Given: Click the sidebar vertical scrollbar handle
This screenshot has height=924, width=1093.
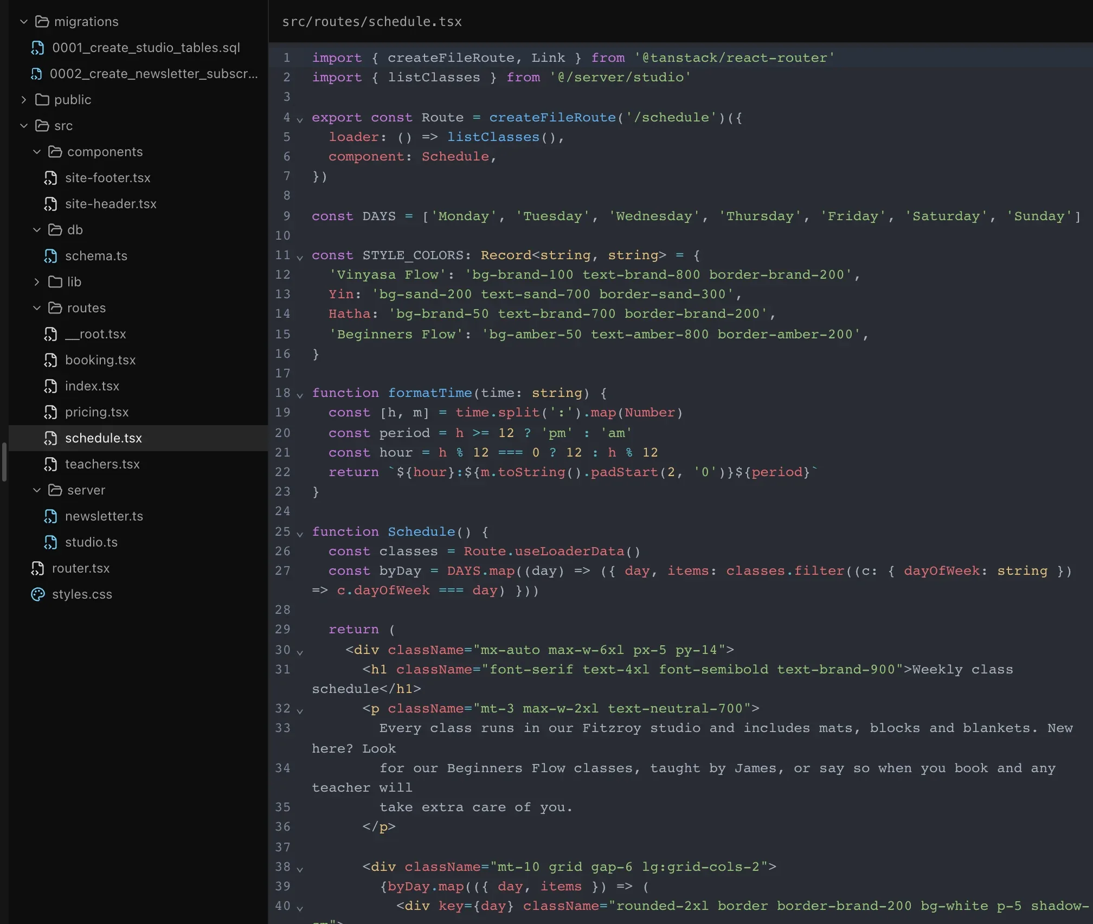Looking at the screenshot, I should pyautogui.click(x=4, y=462).
